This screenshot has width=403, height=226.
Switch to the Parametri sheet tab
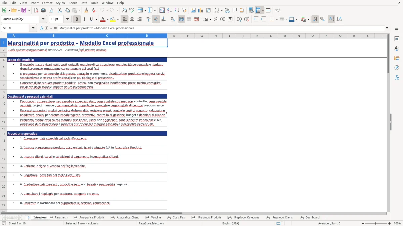61,218
